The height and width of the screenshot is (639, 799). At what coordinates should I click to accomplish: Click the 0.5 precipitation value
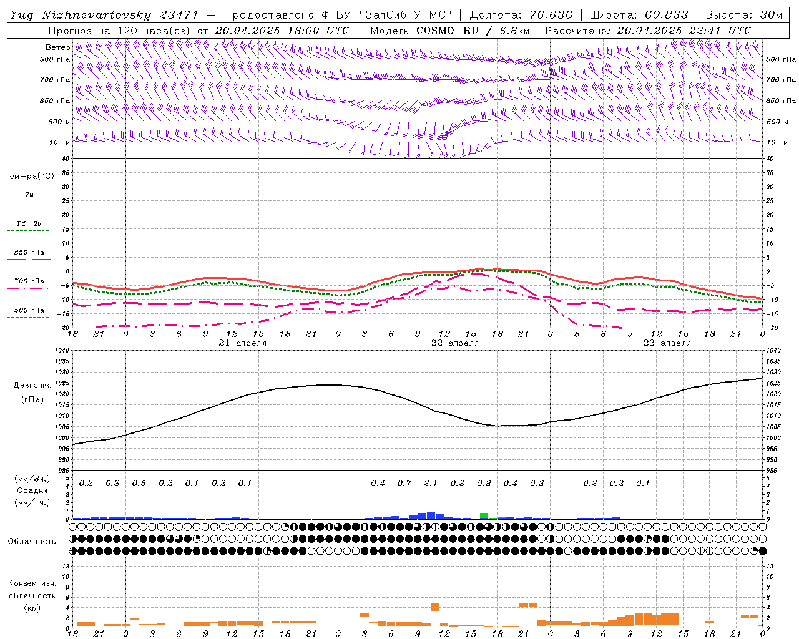[139, 483]
